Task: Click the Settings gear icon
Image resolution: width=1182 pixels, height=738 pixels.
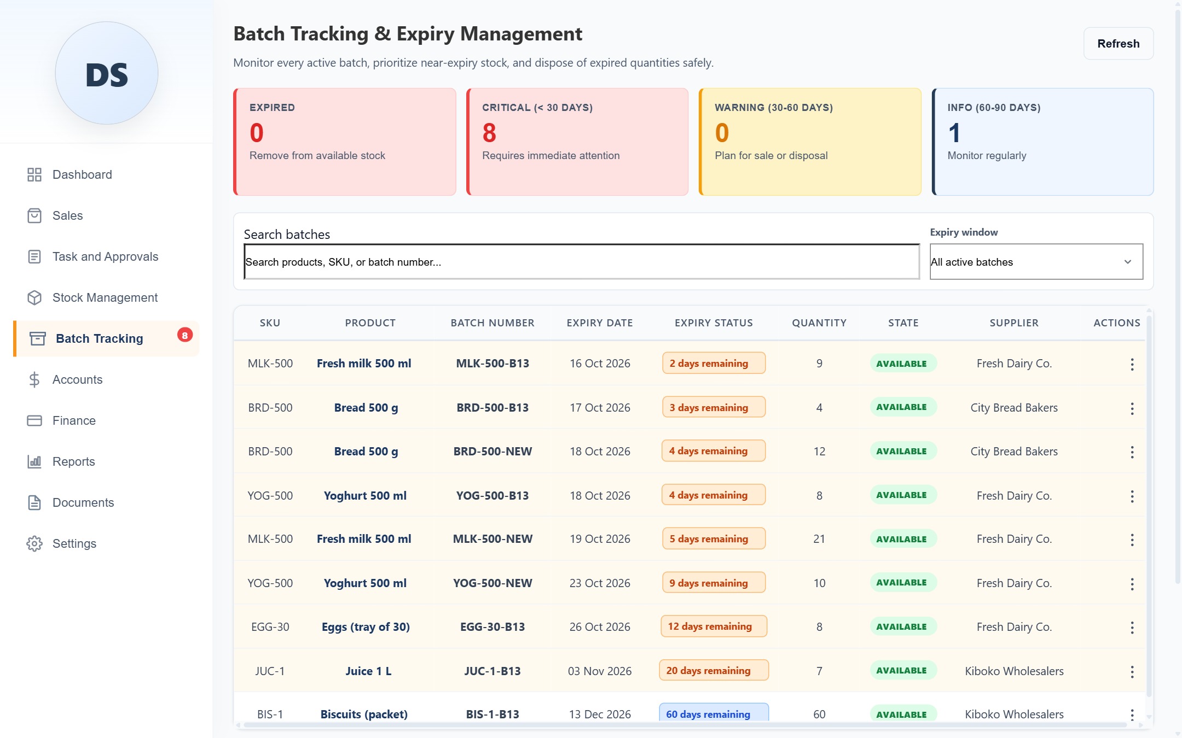Action: [x=34, y=543]
